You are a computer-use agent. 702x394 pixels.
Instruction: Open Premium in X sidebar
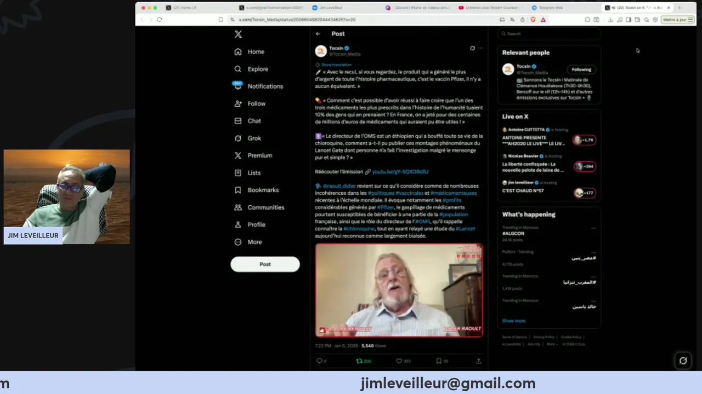click(x=253, y=155)
